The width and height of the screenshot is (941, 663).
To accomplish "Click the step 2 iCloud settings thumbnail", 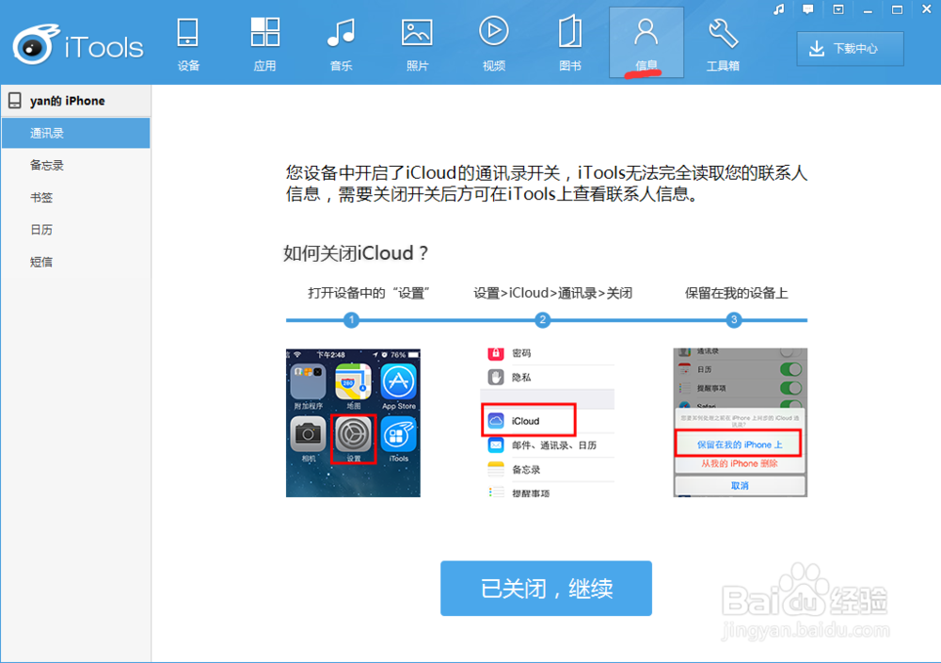I will (548, 423).
